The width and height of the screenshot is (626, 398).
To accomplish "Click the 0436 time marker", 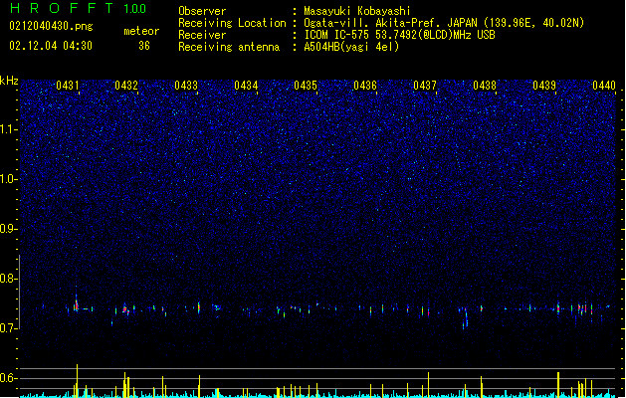I will pos(365,86).
